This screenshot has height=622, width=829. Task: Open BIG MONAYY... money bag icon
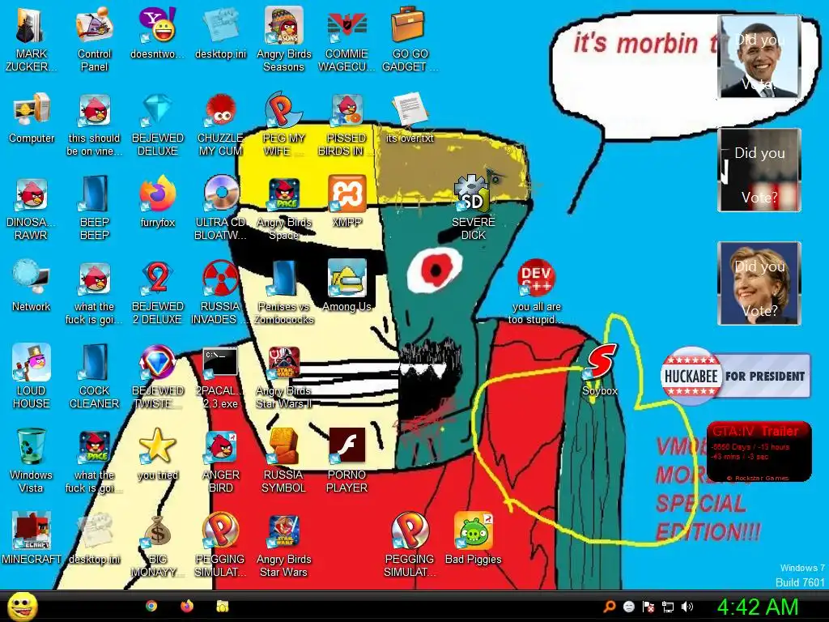158,545
